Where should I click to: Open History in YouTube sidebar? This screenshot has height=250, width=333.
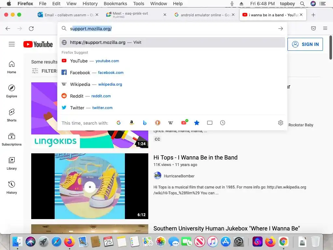coord(12,187)
